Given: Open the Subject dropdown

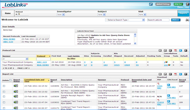Looking at the screenshot, I should pos(102,15).
